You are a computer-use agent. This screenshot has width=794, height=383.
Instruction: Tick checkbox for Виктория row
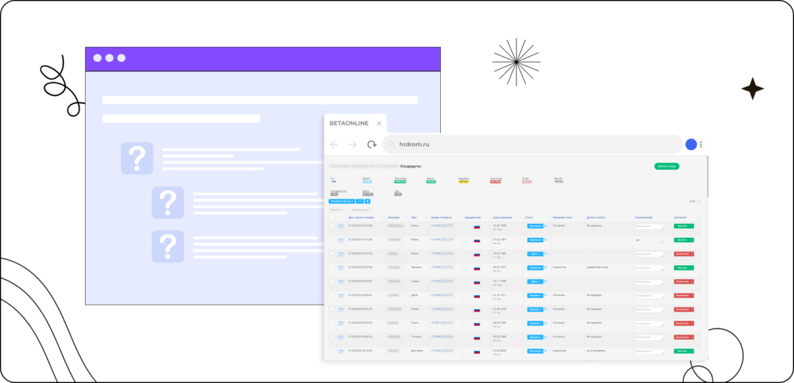point(332,350)
